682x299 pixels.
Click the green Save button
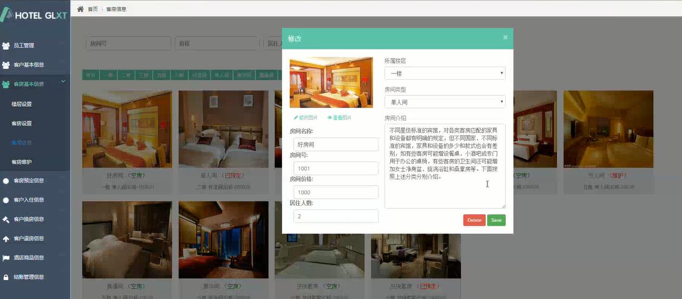[x=496, y=220]
